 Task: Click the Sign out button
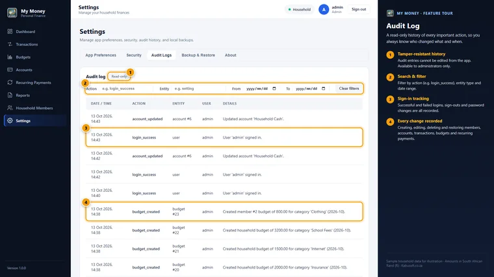click(359, 10)
